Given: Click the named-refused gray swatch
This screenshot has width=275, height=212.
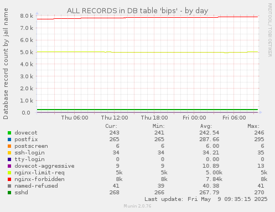Looking at the screenshot, I should [x=9, y=186].
